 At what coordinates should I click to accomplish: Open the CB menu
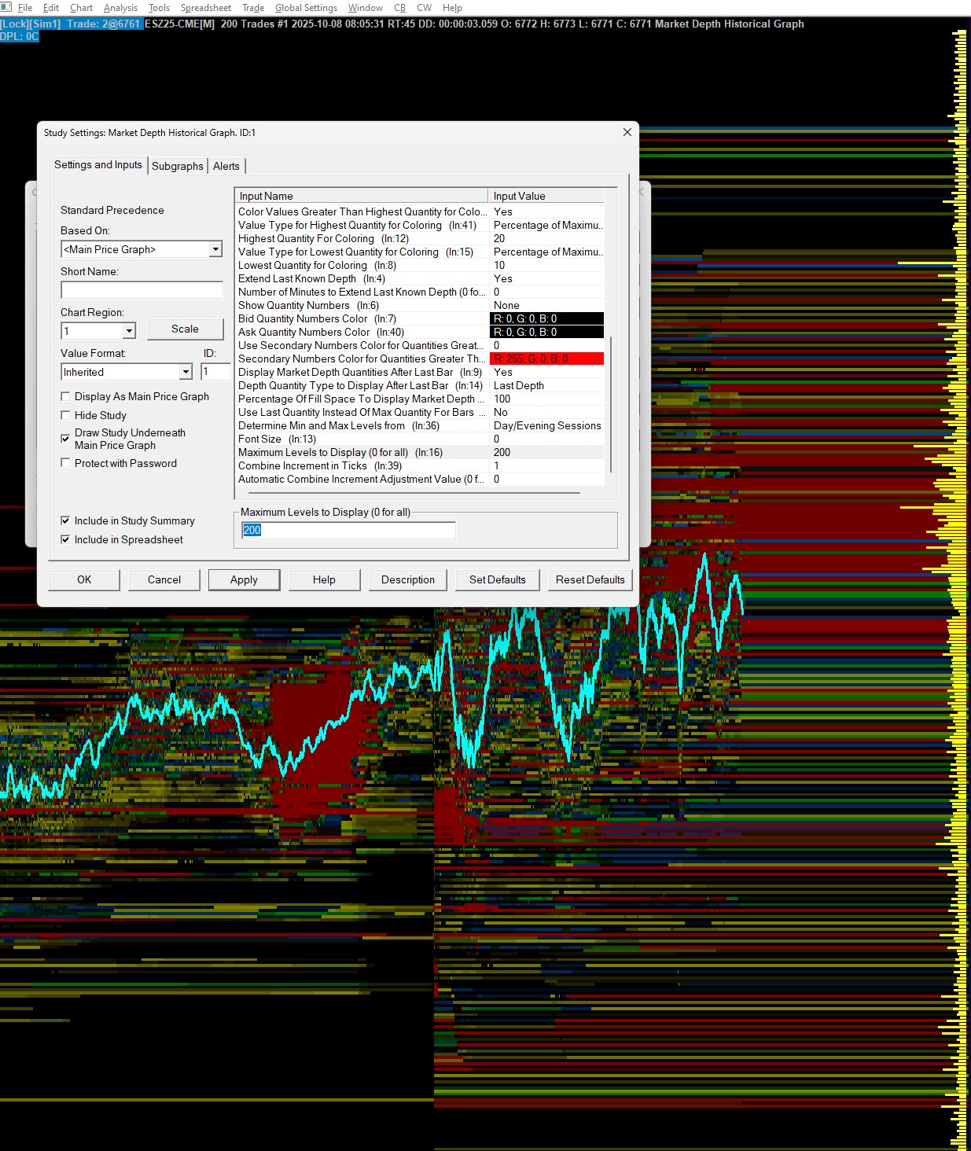(x=399, y=8)
